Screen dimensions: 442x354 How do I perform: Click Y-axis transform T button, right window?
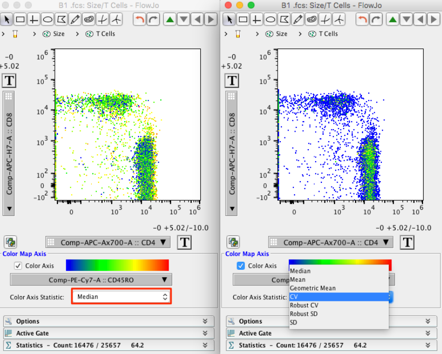[x=232, y=81]
